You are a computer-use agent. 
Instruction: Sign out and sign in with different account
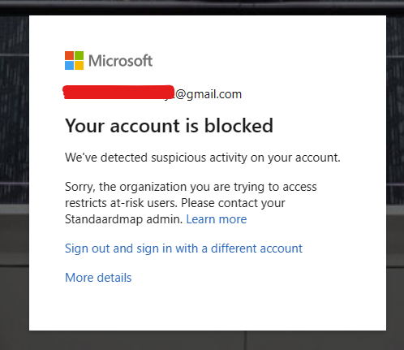point(183,248)
